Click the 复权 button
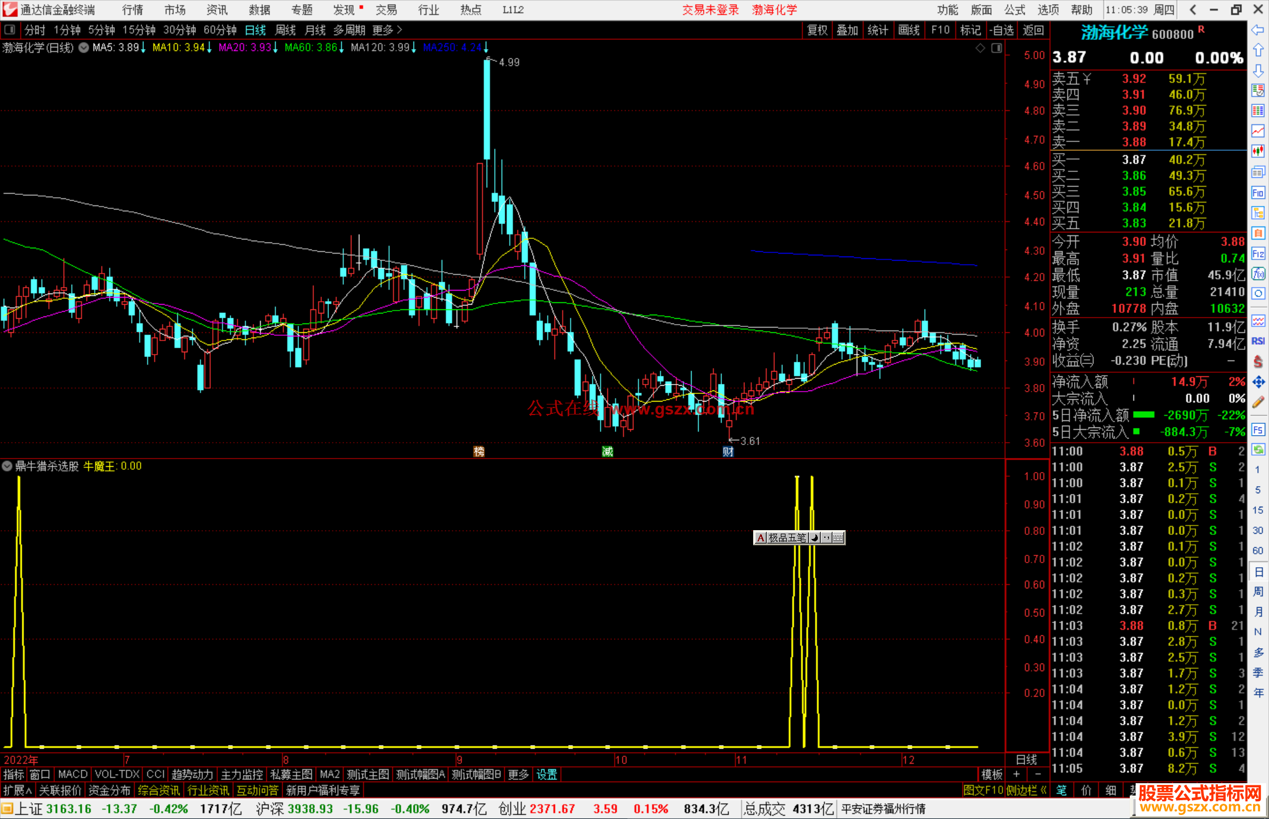The width and height of the screenshot is (1269, 819). (817, 30)
